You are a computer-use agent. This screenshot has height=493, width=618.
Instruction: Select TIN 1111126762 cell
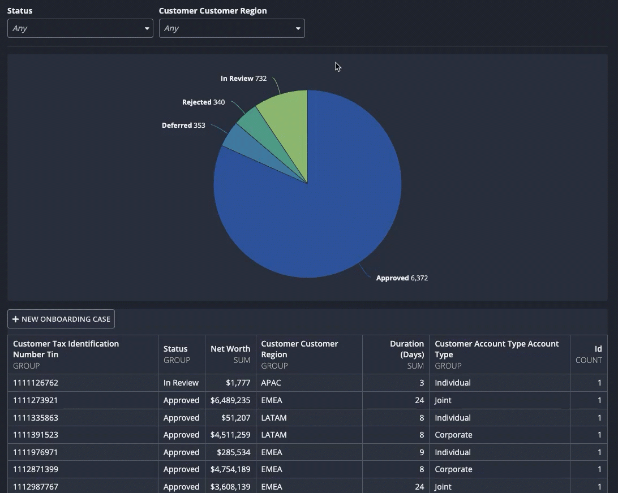tap(83, 383)
